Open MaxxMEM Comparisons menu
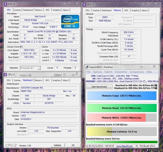The image size is (163, 152). click(x=137, y=72)
